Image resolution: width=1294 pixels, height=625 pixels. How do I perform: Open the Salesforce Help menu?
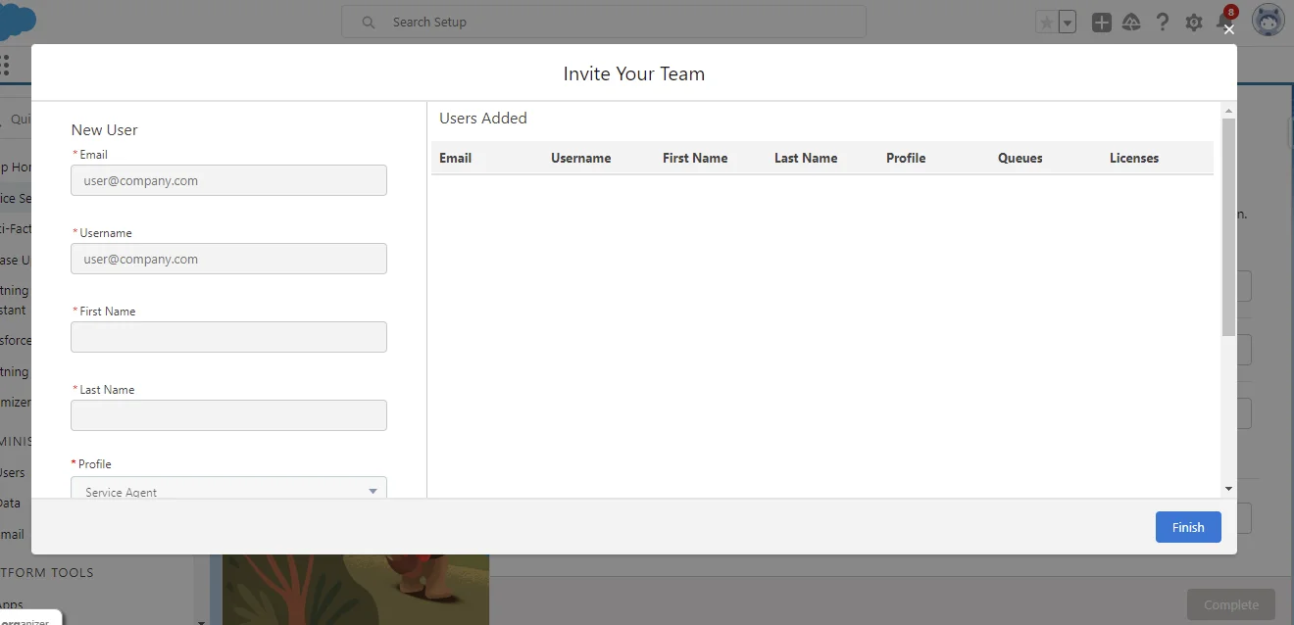(1163, 21)
